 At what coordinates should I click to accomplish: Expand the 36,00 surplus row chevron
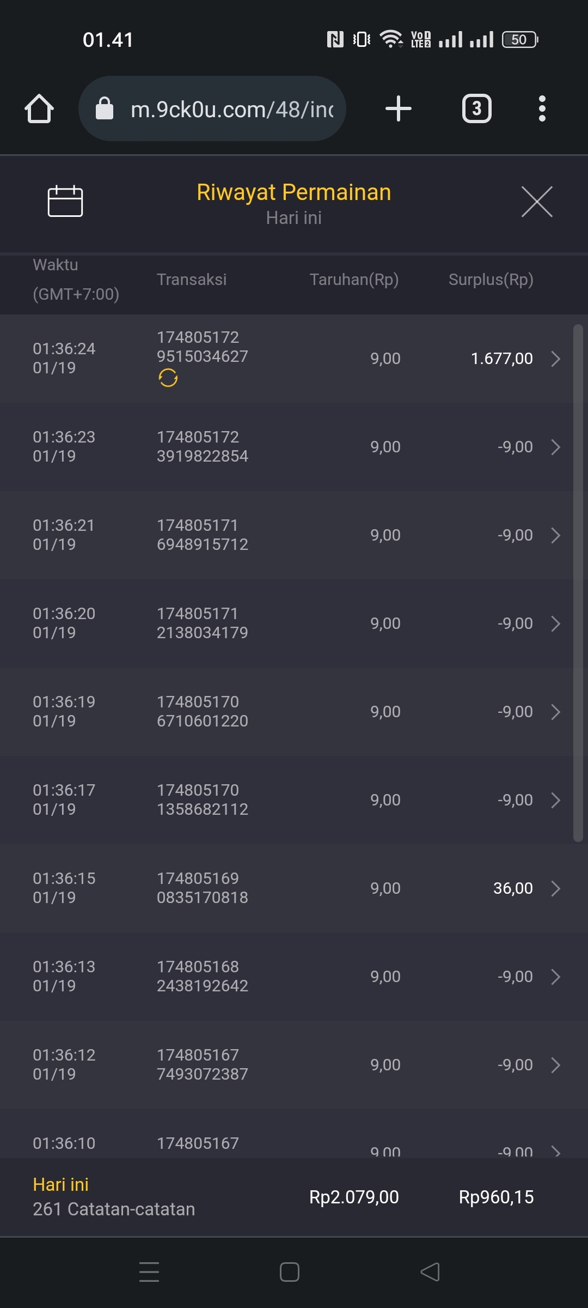tap(555, 888)
